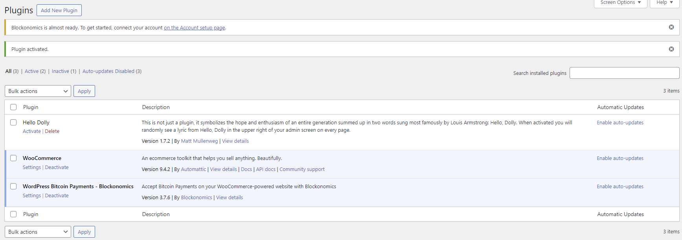Click the header 'Description' column label
This screenshot has height=240, width=682.
point(156,107)
